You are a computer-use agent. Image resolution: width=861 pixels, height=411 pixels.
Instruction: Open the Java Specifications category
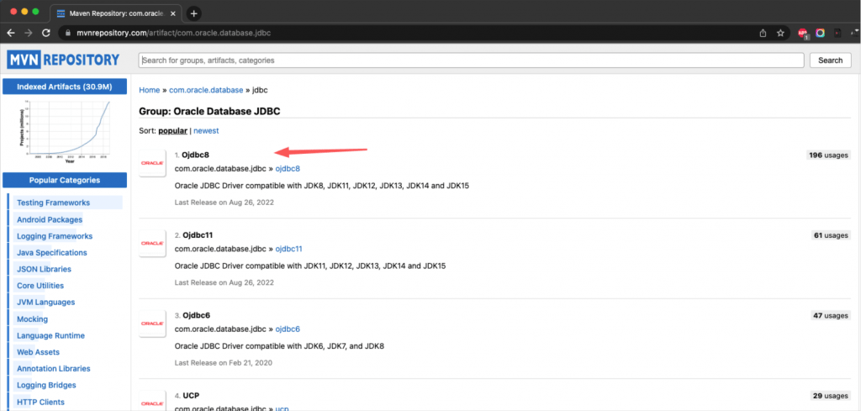[x=51, y=252]
